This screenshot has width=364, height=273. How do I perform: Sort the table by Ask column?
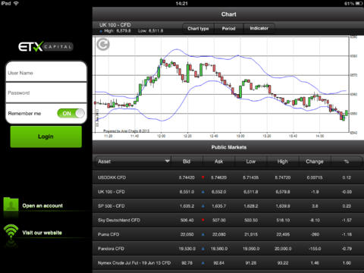coord(219,162)
